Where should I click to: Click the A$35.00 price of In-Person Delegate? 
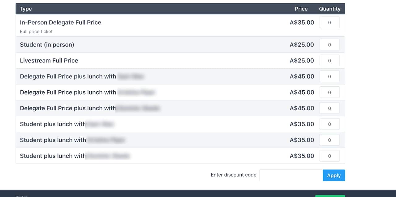pos(302,23)
